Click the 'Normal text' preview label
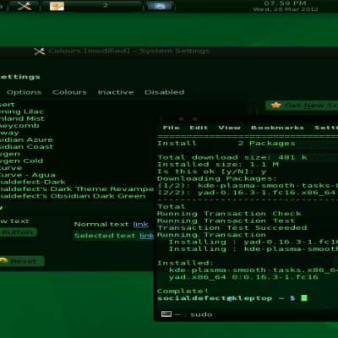Image resolution: width=338 pixels, height=338 pixels. [101, 225]
